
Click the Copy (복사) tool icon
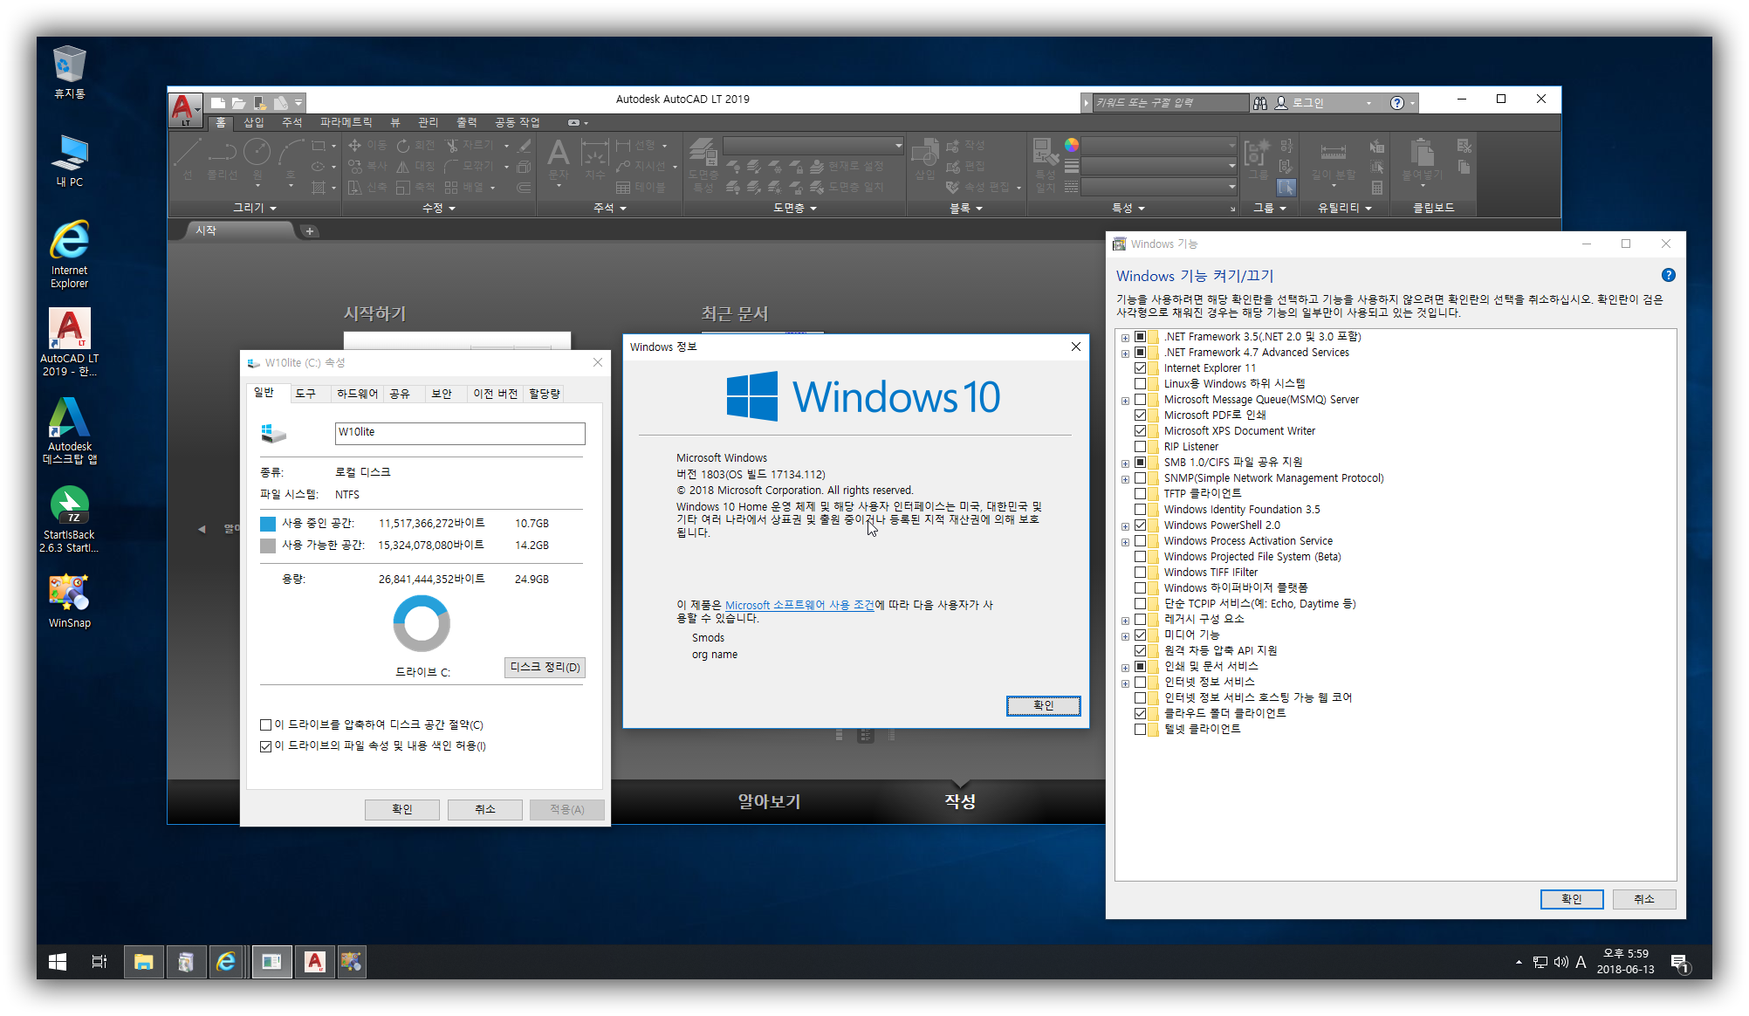(354, 166)
